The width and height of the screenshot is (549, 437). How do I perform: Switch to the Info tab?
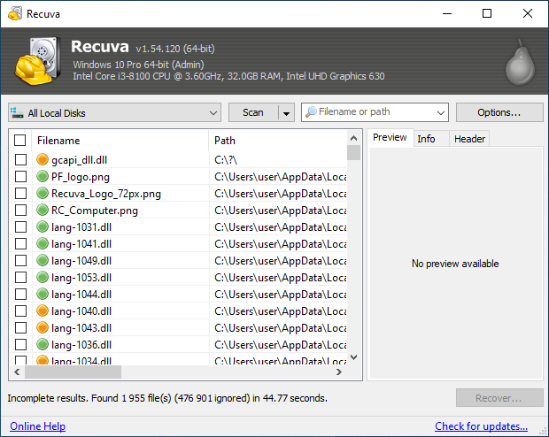click(x=426, y=138)
